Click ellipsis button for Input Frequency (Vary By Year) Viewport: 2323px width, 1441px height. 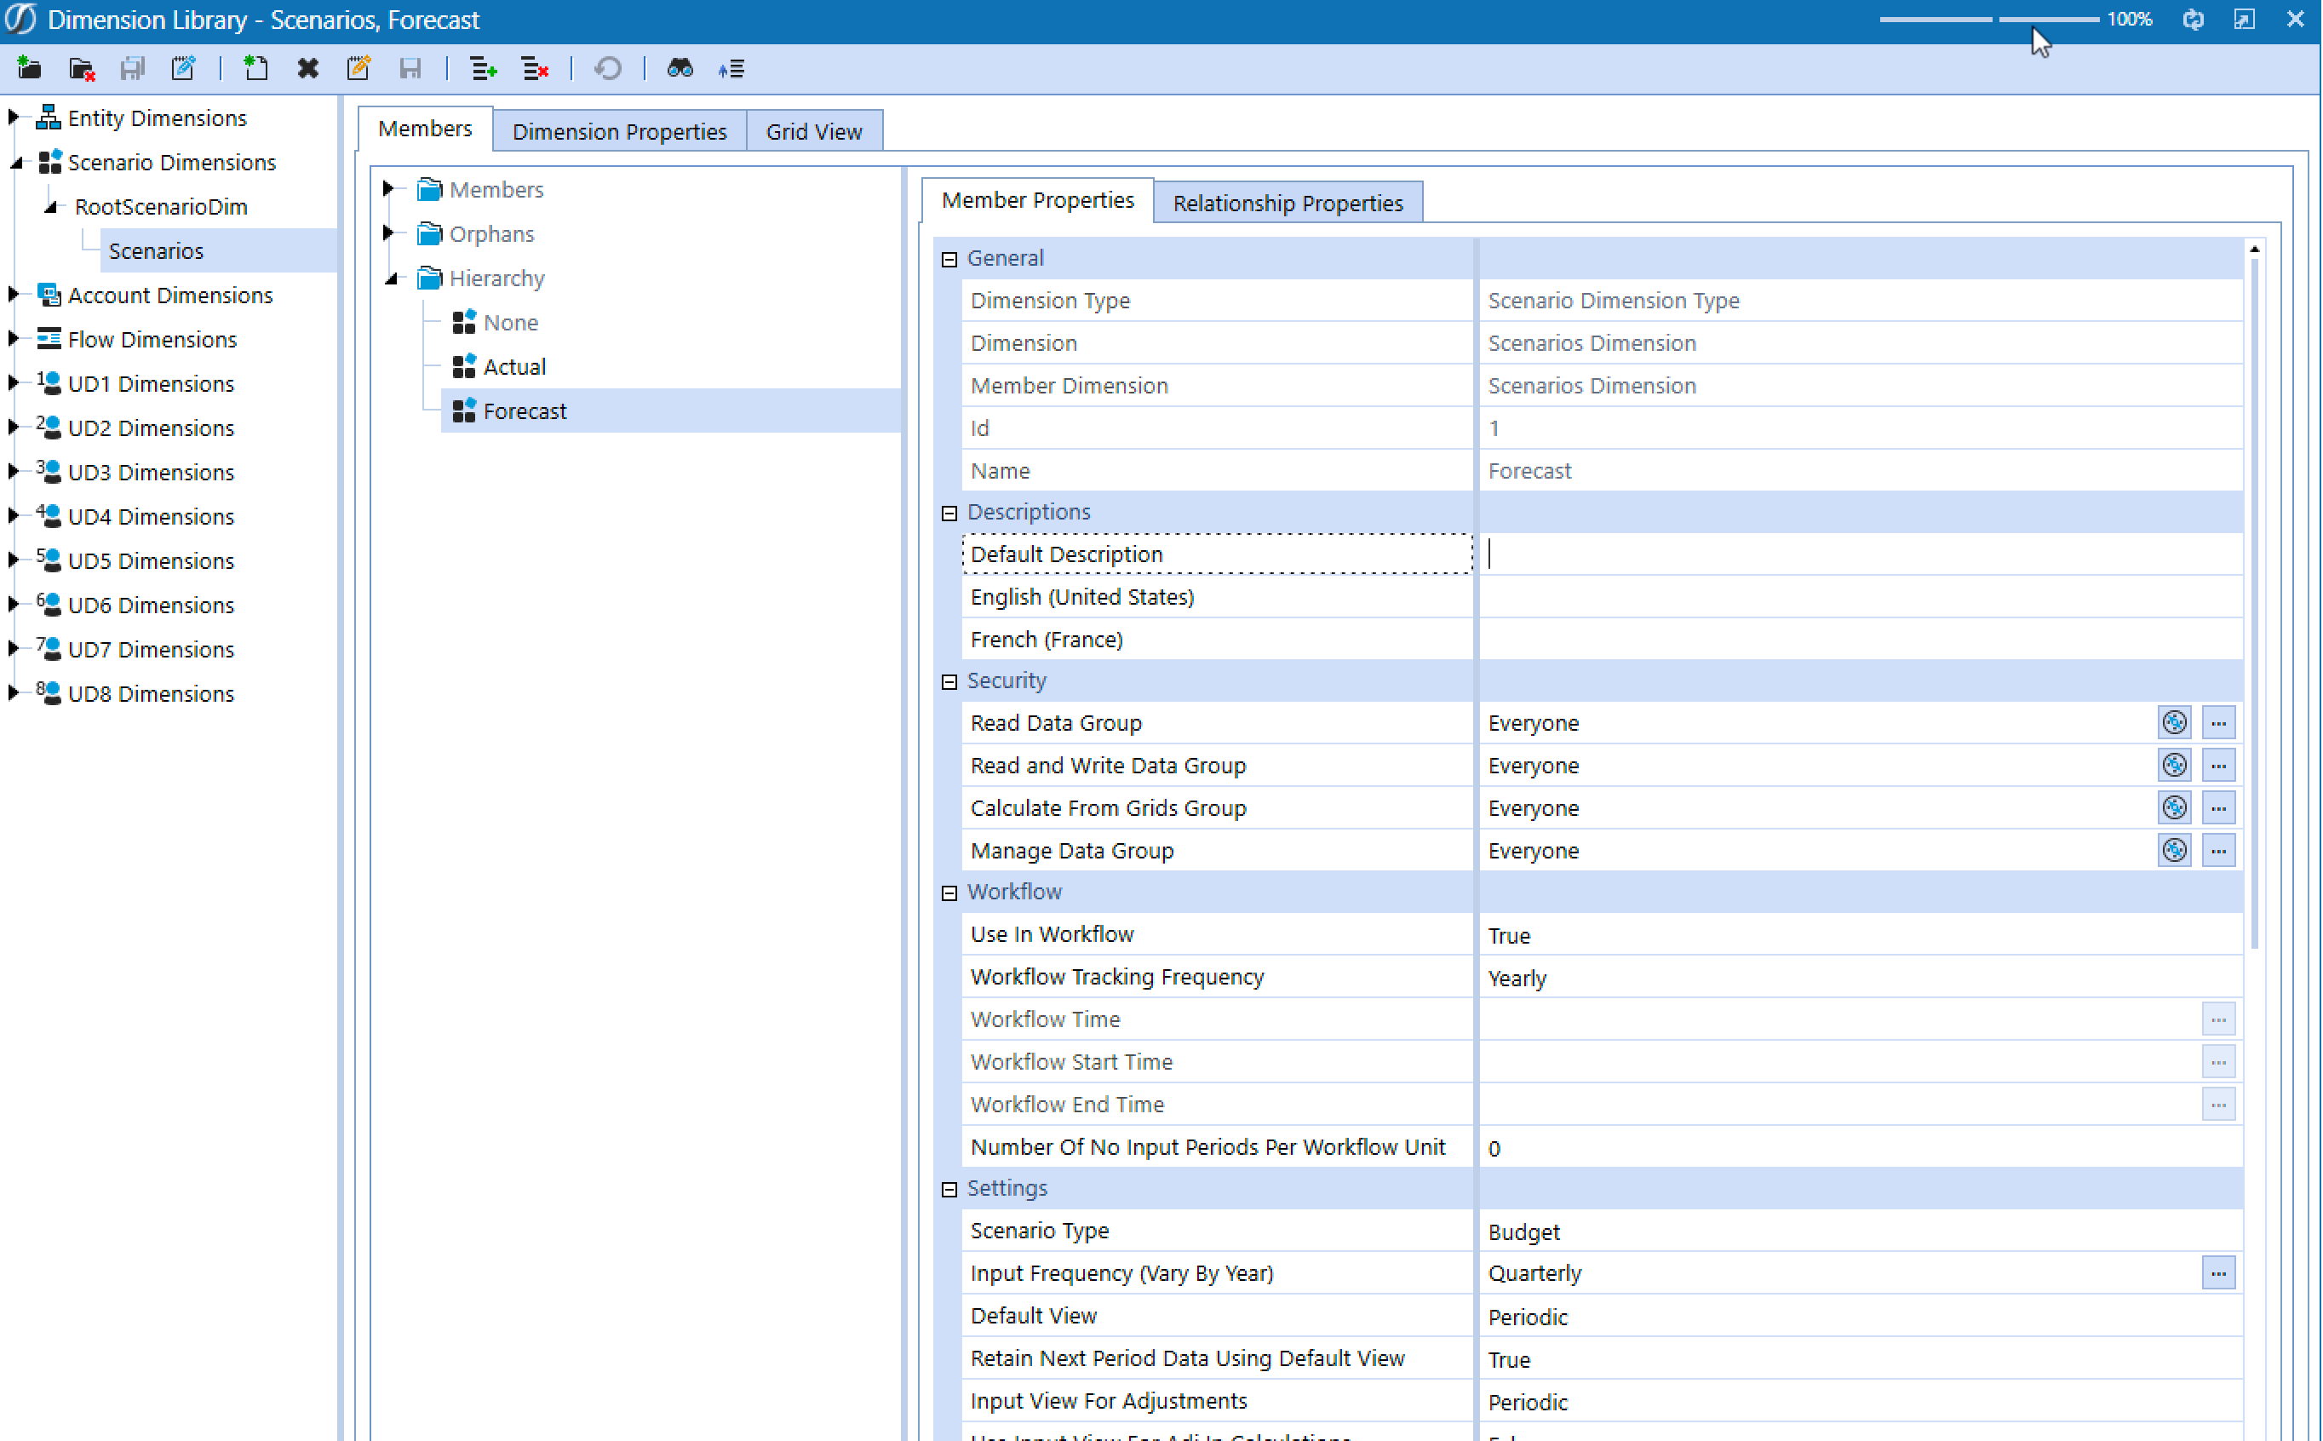[2218, 1273]
